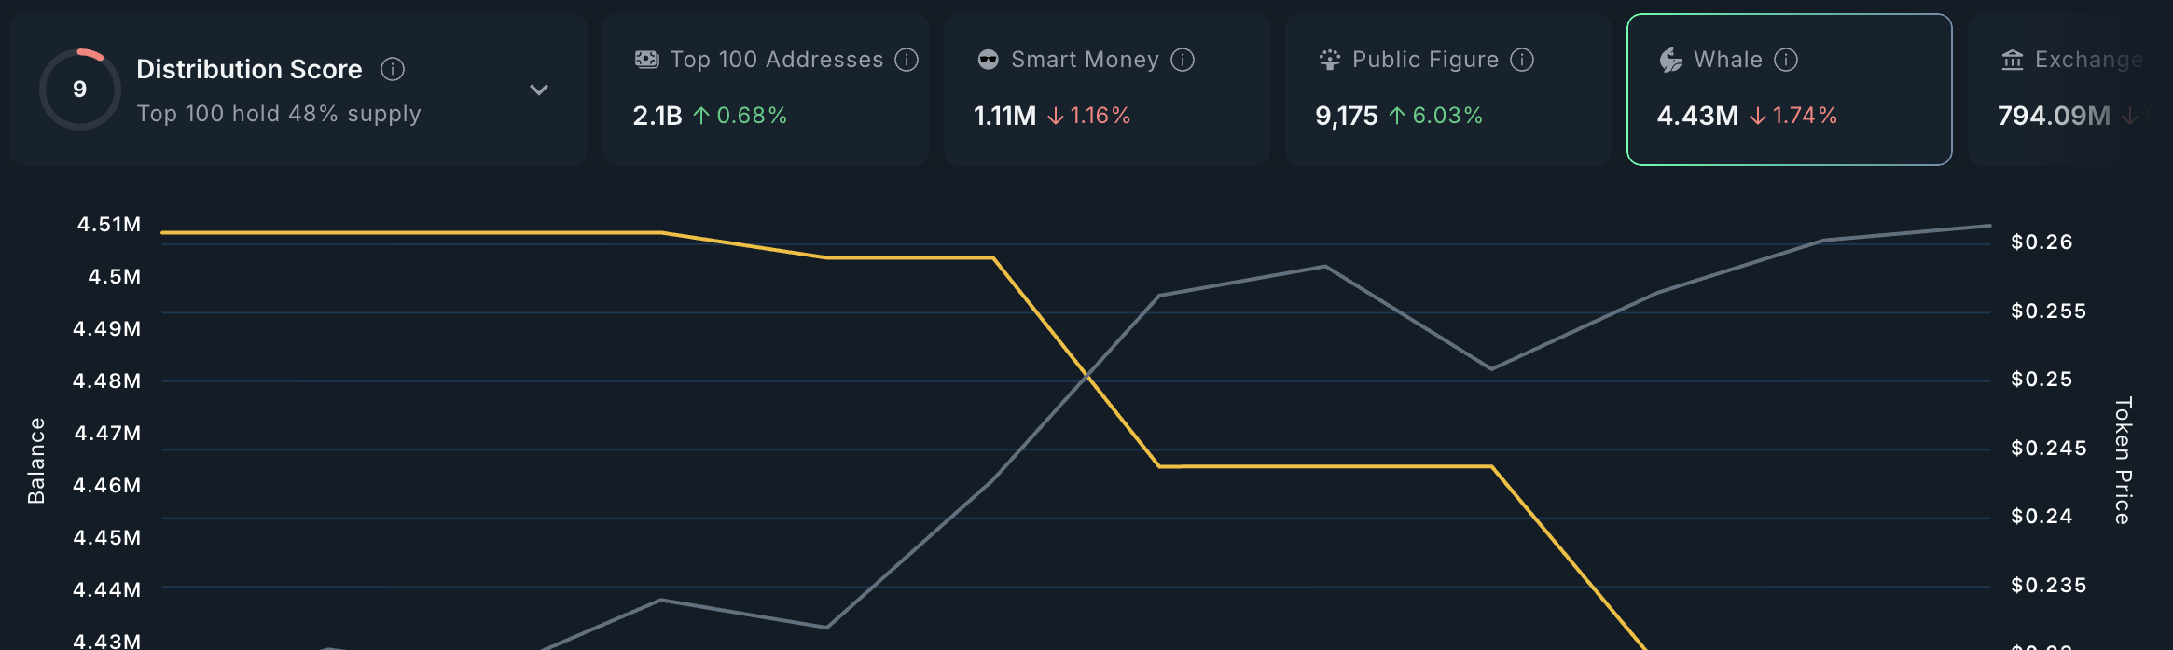Select the Top 100 Addresses card
The image size is (2173, 650).
tap(766, 90)
